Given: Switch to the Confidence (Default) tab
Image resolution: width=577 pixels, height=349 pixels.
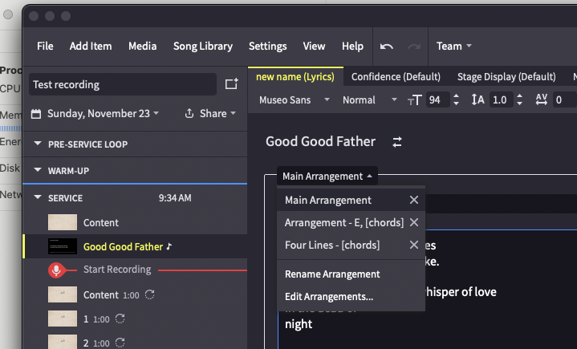Looking at the screenshot, I should click(396, 76).
